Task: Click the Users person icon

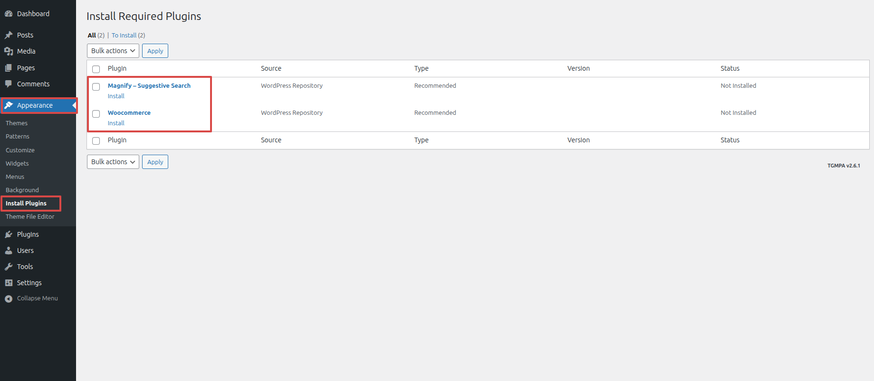Action: 9,251
